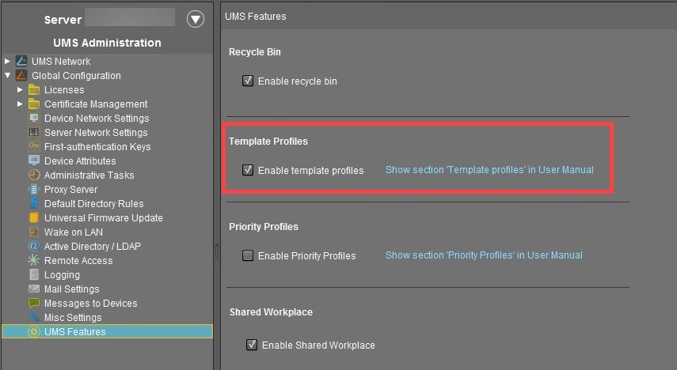
Task: Click the Remote Access icon
Action: (34, 261)
